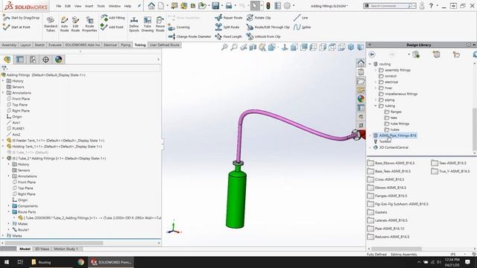Screen dimensions: 477x268
Task: Open the Tools menu
Action: coord(101,6)
